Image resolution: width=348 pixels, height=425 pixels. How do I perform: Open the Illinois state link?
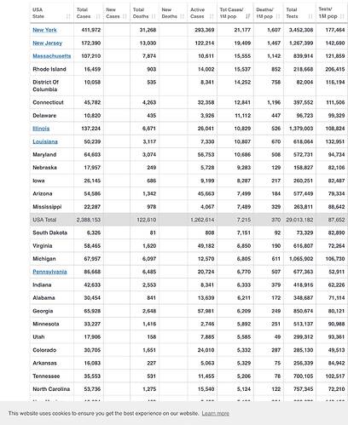tap(41, 129)
